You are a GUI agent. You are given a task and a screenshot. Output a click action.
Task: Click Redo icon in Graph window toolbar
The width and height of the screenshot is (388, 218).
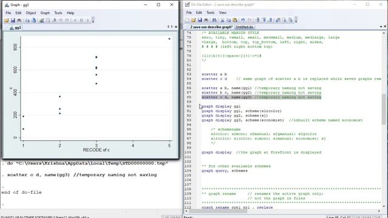67,20
